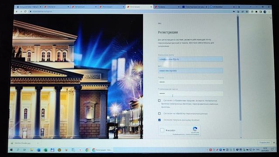The width and height of the screenshot is (279, 157).
Task: Go back to the previous page
Action: pyautogui.click(x=17, y=12)
